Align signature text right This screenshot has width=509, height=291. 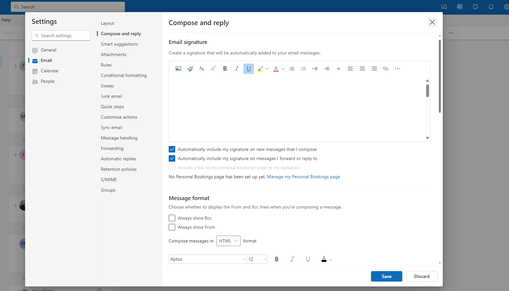(x=374, y=69)
